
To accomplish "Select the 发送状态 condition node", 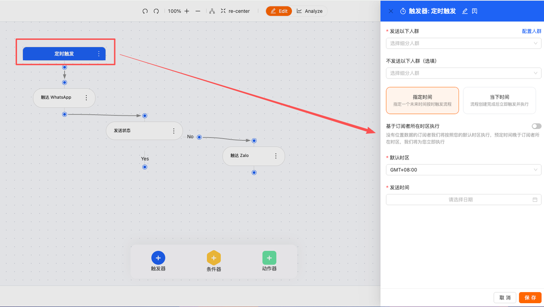I will (x=144, y=131).
